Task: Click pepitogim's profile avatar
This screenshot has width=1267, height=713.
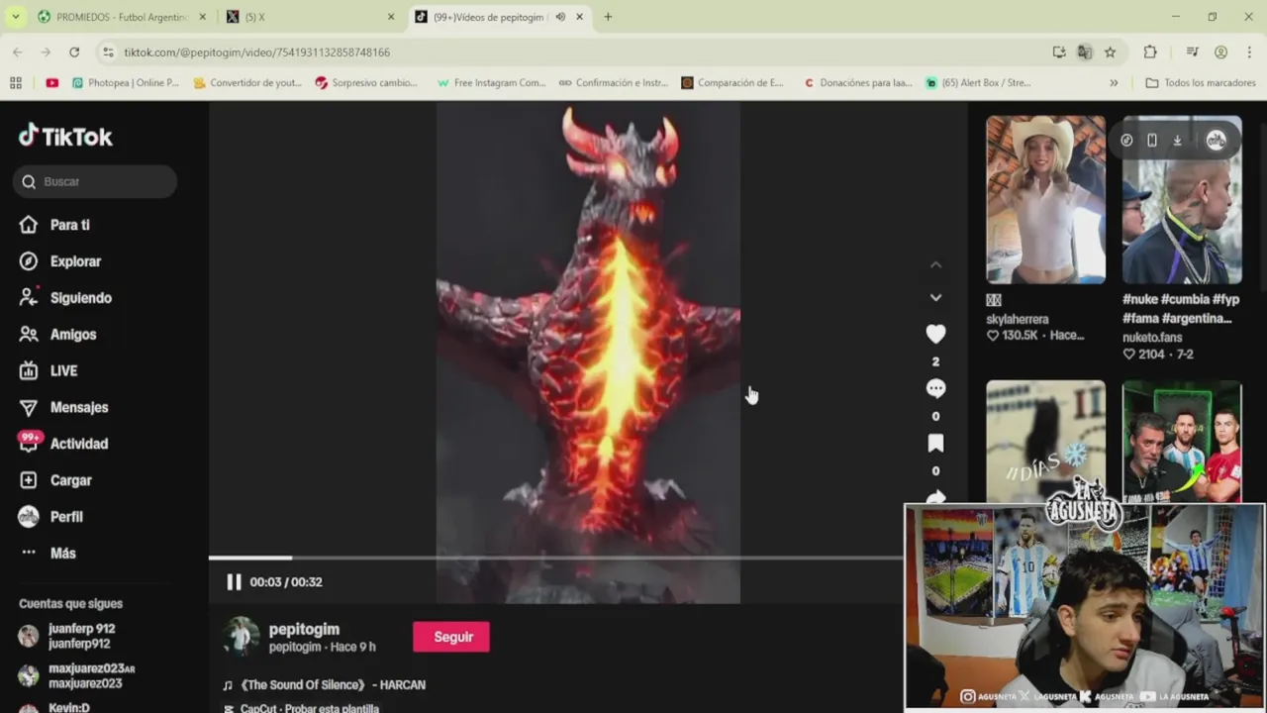Action: click(x=241, y=637)
